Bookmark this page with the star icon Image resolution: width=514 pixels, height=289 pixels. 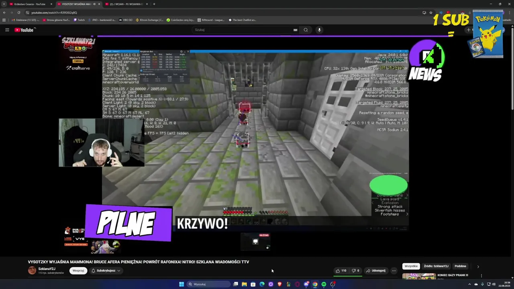[431, 12]
